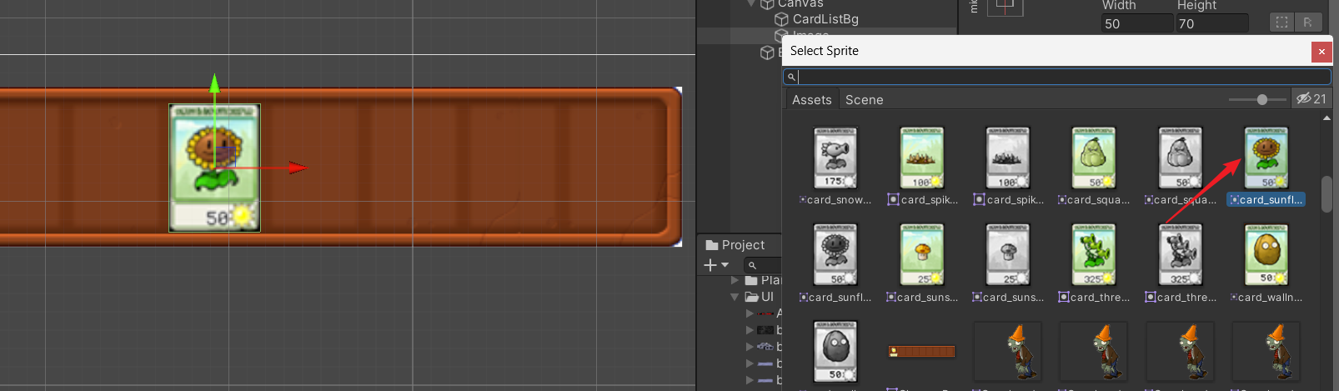Click the Select Sprite list scrollbar

pos(1326,194)
